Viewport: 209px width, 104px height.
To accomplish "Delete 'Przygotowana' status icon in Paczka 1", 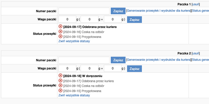I will (60, 36).
